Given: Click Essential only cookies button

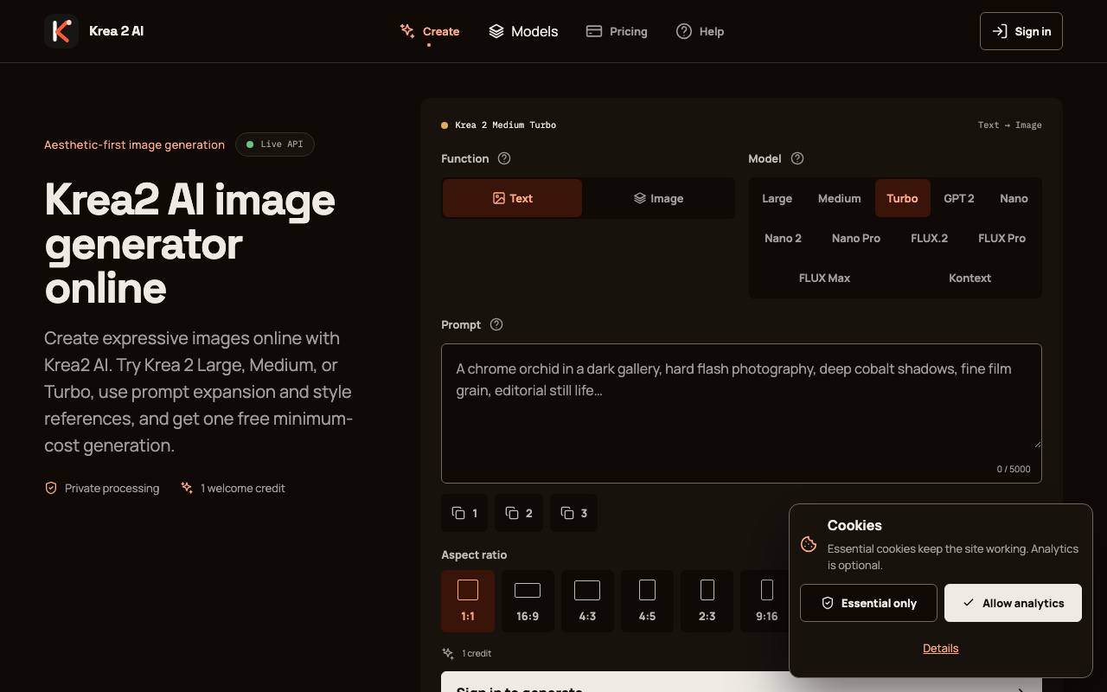Looking at the screenshot, I should [x=868, y=603].
